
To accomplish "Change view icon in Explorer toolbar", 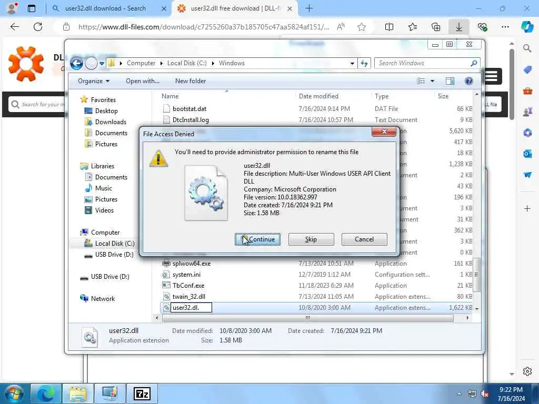I will [x=421, y=81].
